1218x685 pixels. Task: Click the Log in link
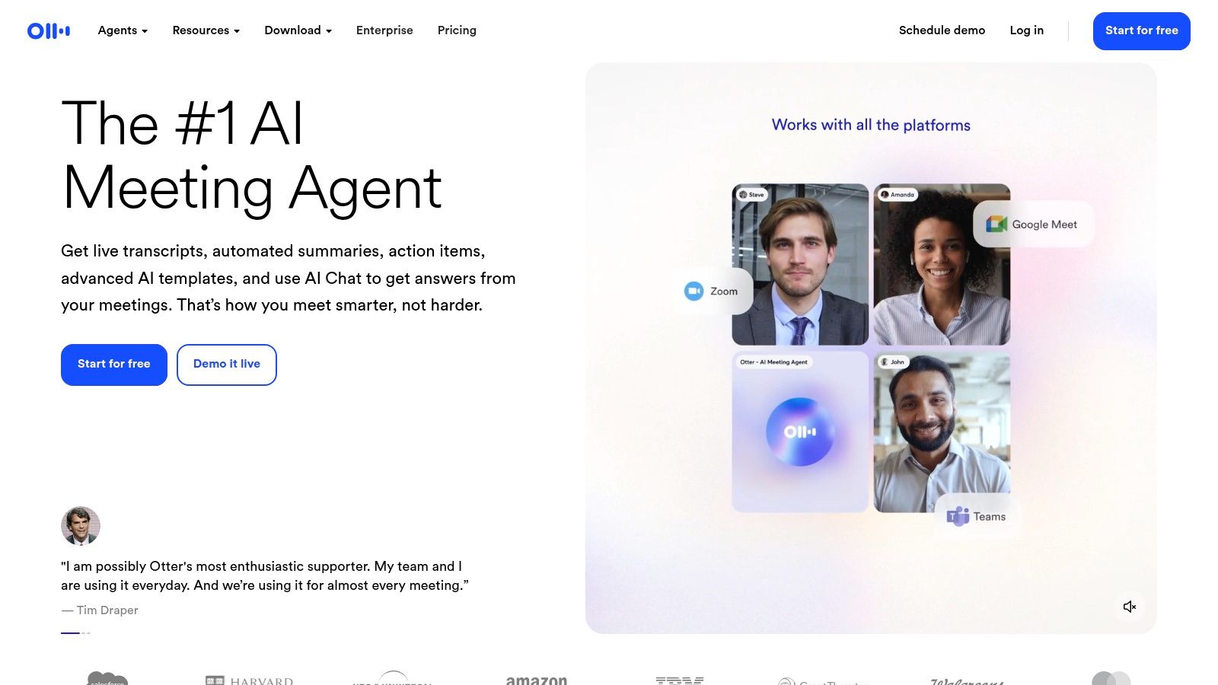1026,30
